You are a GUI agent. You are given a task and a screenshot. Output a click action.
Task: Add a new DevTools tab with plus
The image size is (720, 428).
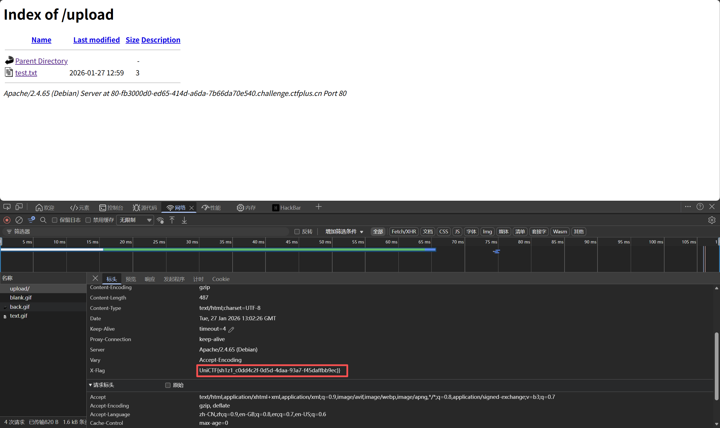[x=319, y=207]
